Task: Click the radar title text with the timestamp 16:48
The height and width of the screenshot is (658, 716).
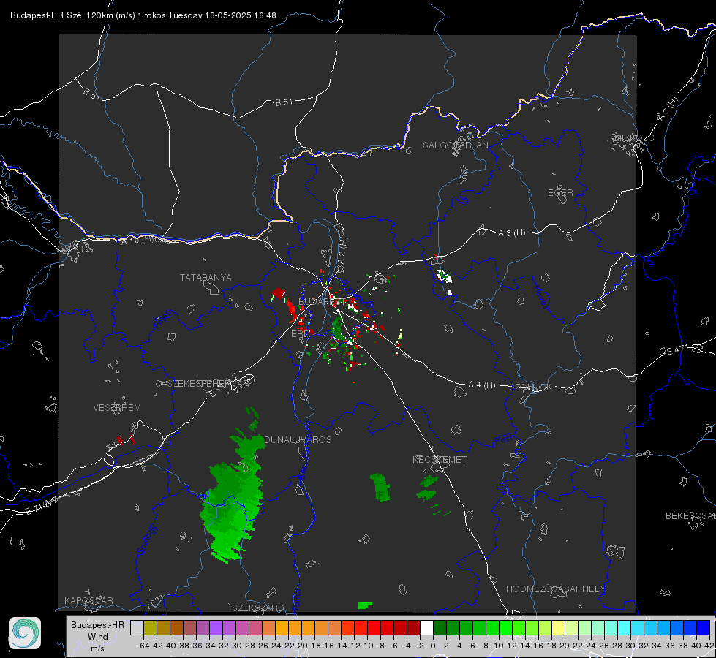Action: pyautogui.click(x=143, y=15)
